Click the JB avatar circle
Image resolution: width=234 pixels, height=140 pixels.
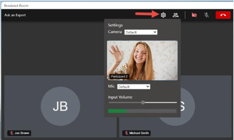(x=60, y=106)
